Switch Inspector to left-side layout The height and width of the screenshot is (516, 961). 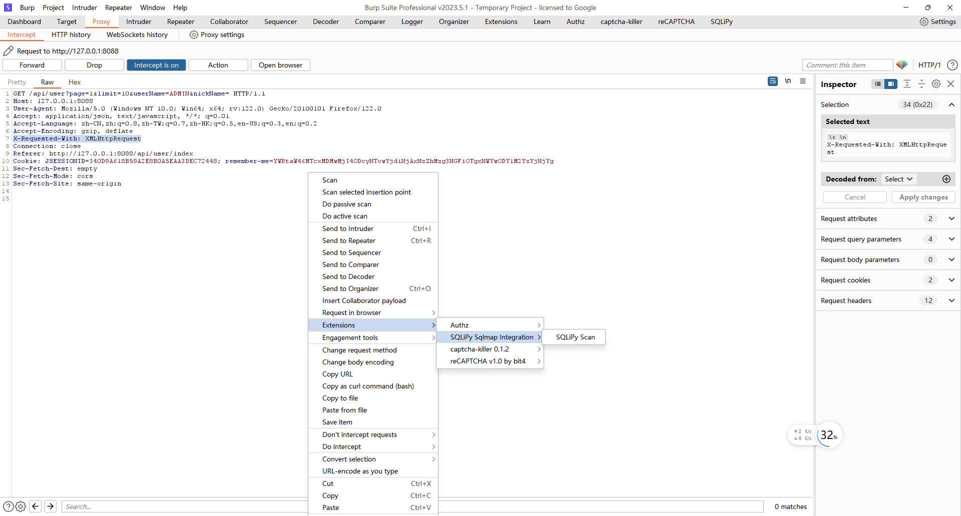point(878,84)
